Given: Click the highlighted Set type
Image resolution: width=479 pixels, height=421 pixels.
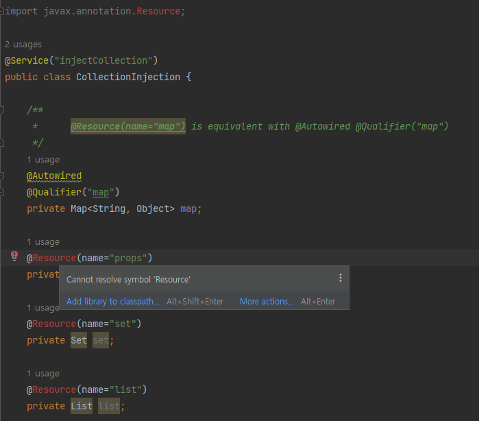Looking at the screenshot, I should coord(79,340).
